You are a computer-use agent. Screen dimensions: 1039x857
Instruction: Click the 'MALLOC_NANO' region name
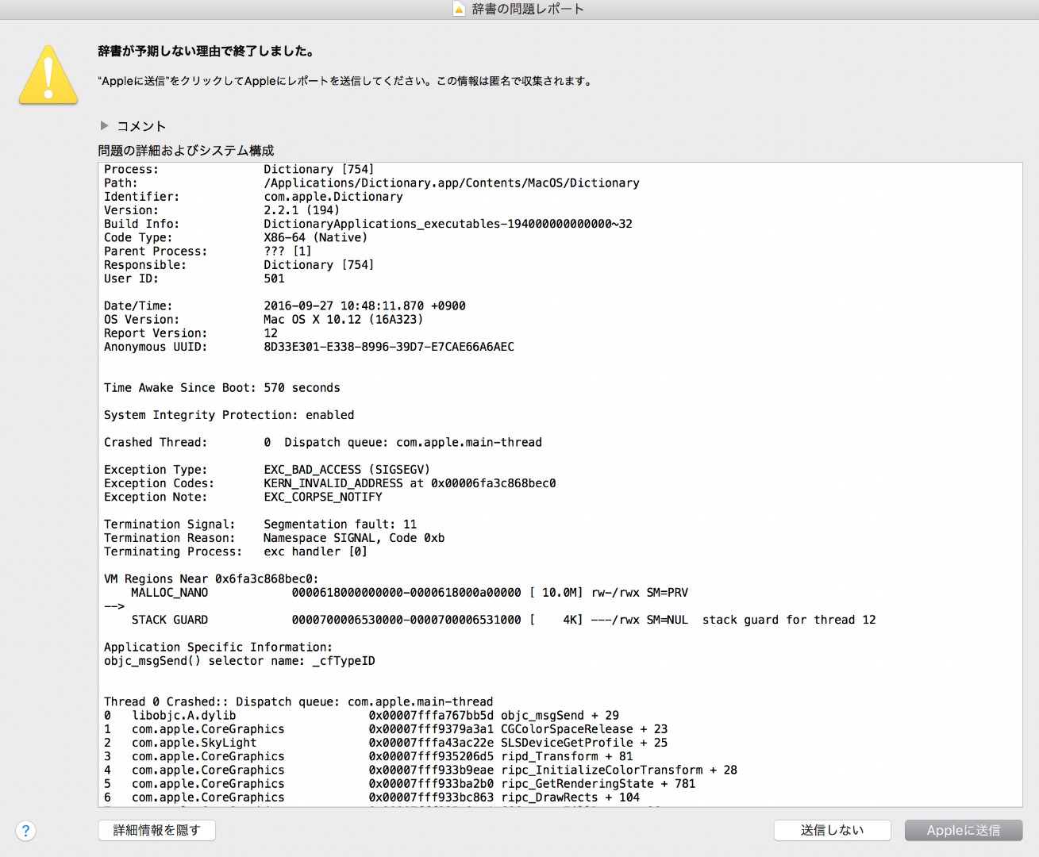pos(170,593)
